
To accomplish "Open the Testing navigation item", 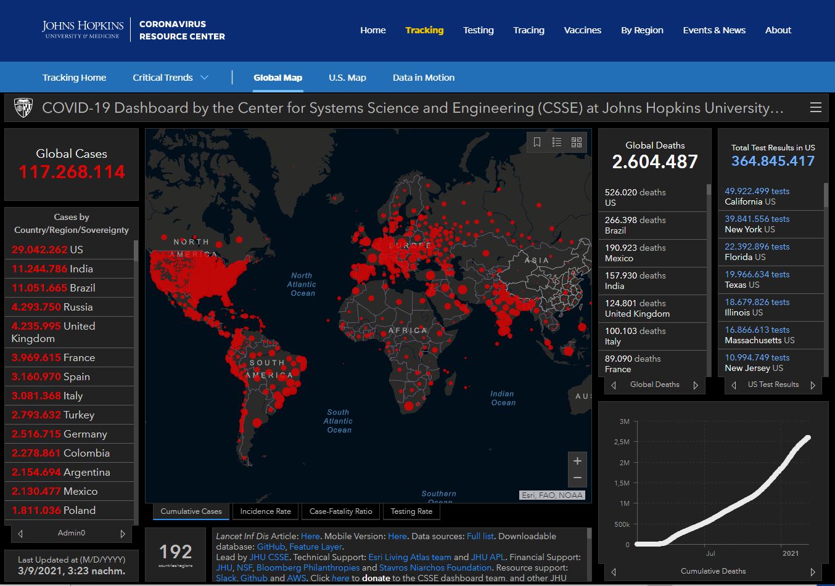I will point(479,30).
